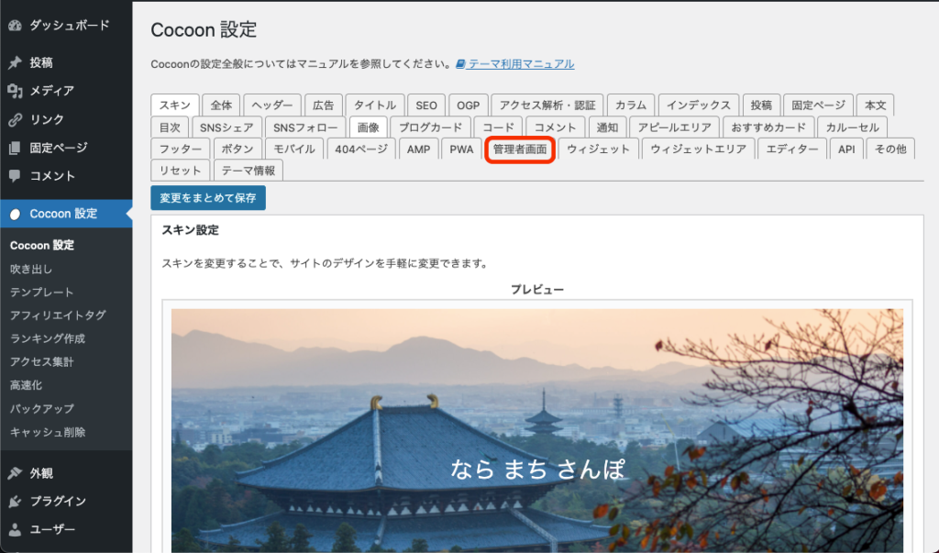939x553 pixels.
Task: Click the pin icon beside 投稿
Action: 15,62
